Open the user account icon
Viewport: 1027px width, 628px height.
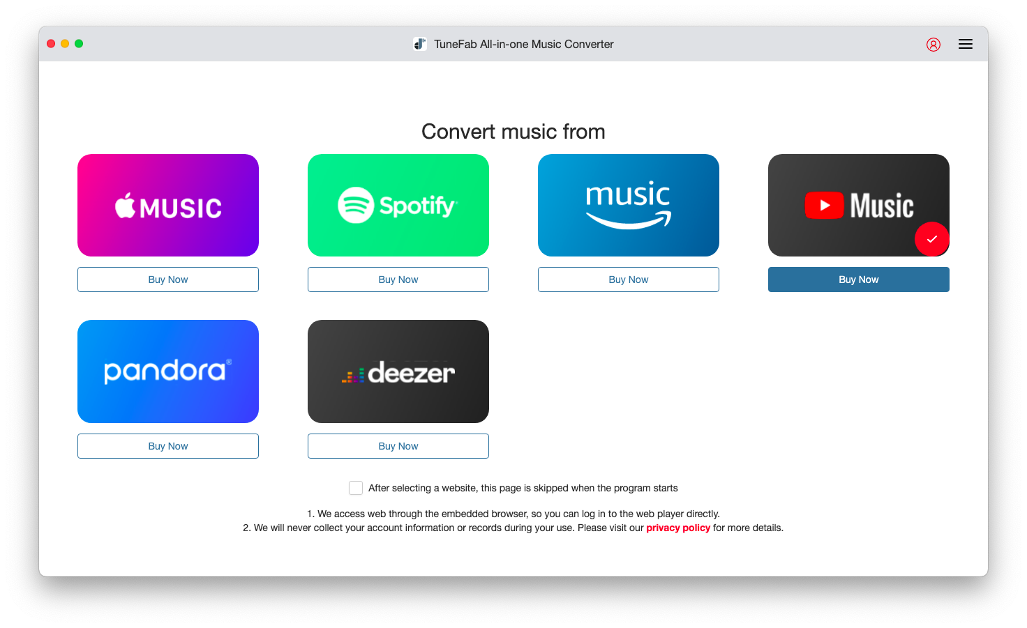coord(934,45)
